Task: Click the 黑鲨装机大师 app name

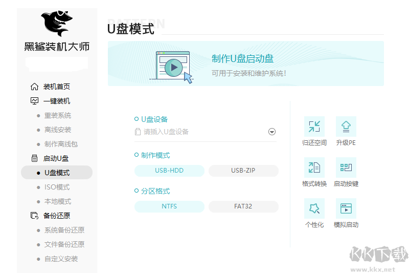Action: (57, 47)
